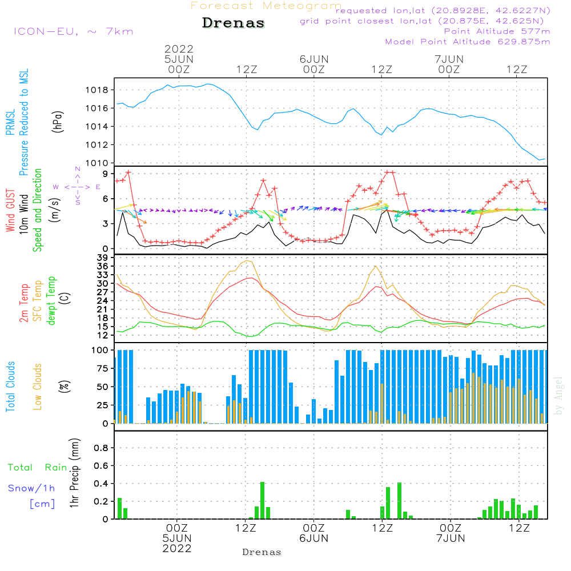Viewport: 571px width, 571px height.
Task: Click the 0.8 precipitation axis value
Action: click(x=101, y=448)
